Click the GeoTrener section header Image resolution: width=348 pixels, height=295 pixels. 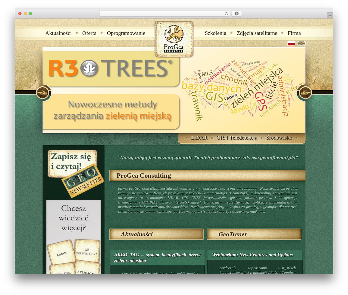pos(254,234)
